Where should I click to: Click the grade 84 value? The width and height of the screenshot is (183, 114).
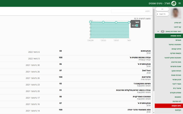60,51
